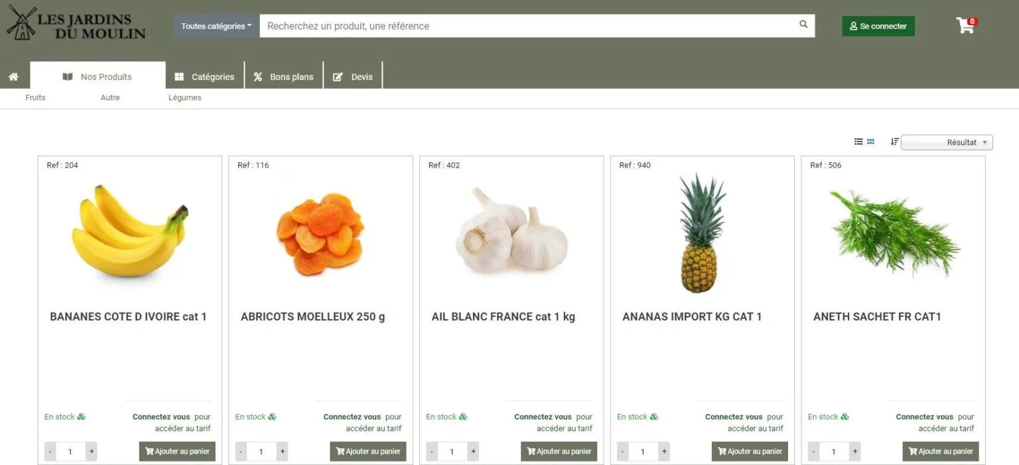This screenshot has height=465, width=1019.
Task: Click the Se connecter button
Action: coord(878,26)
